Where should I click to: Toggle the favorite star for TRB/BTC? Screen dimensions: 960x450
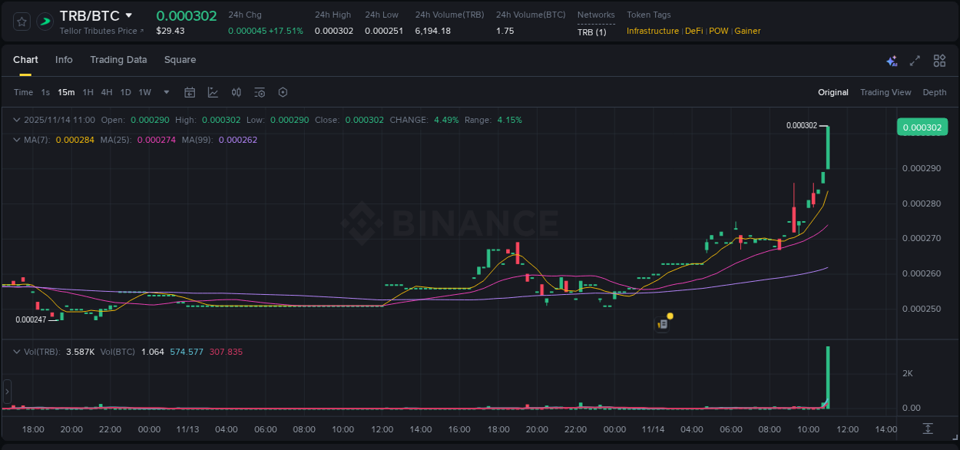pos(21,22)
